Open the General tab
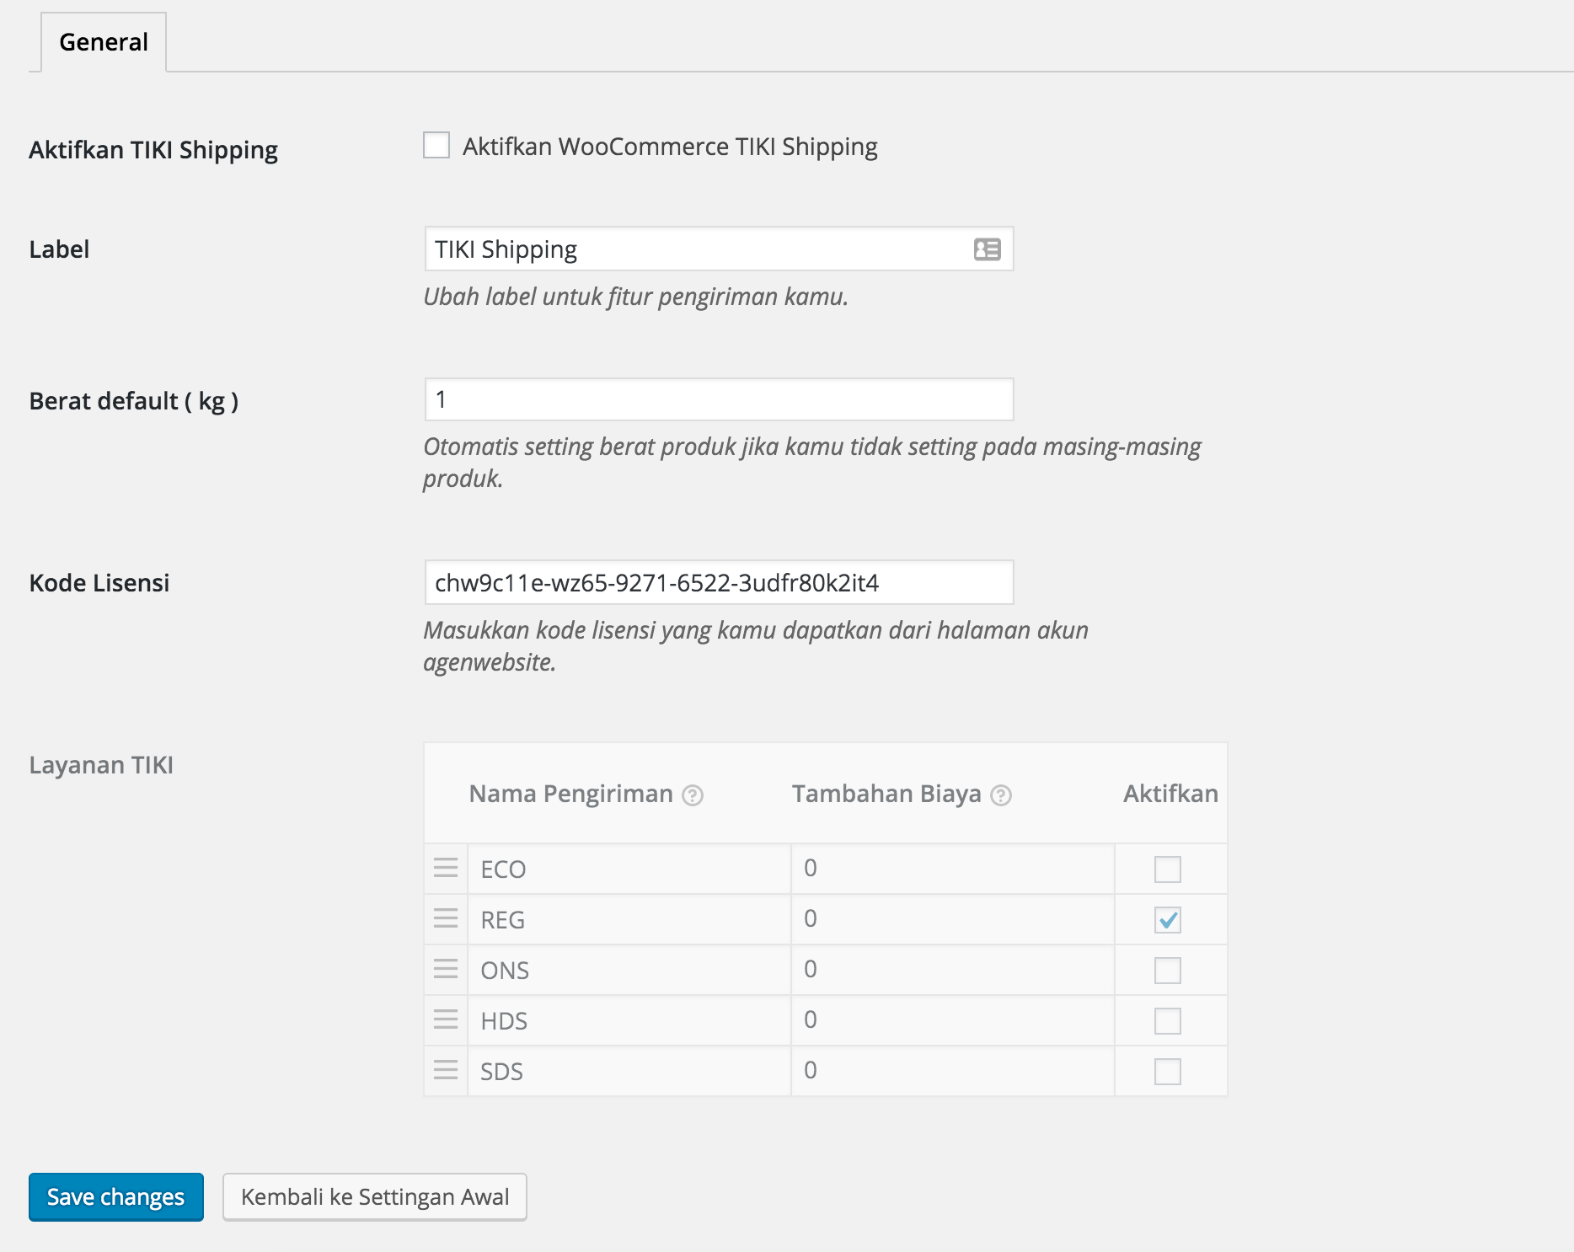The image size is (1574, 1252). [x=104, y=42]
